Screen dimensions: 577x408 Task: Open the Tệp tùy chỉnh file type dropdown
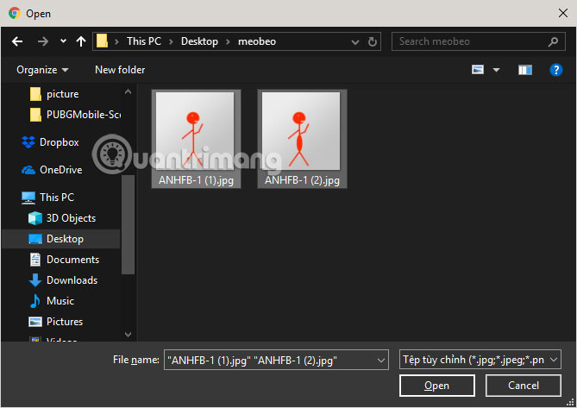click(x=480, y=360)
